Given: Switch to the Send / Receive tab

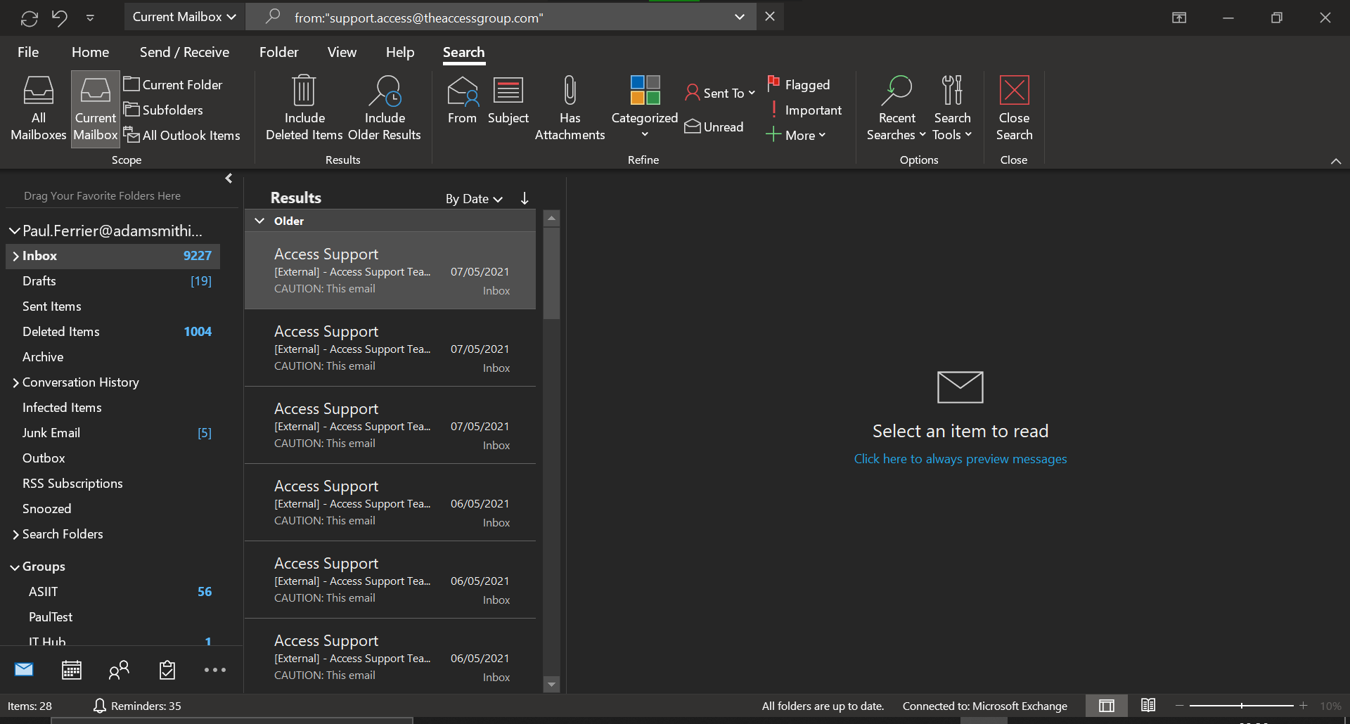Looking at the screenshot, I should [184, 52].
